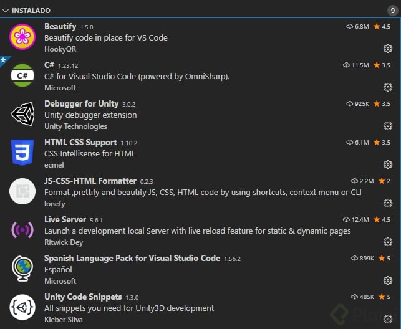Screen dimensions: 401x329
Task: Click description 'CSS Intellisense for HTML'
Action: (90, 153)
